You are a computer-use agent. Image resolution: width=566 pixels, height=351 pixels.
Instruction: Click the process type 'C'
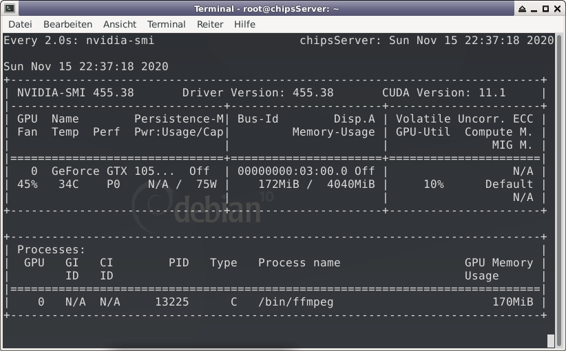234,302
